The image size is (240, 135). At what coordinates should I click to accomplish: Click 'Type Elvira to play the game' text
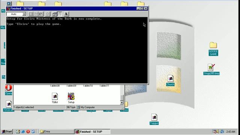click(34, 24)
